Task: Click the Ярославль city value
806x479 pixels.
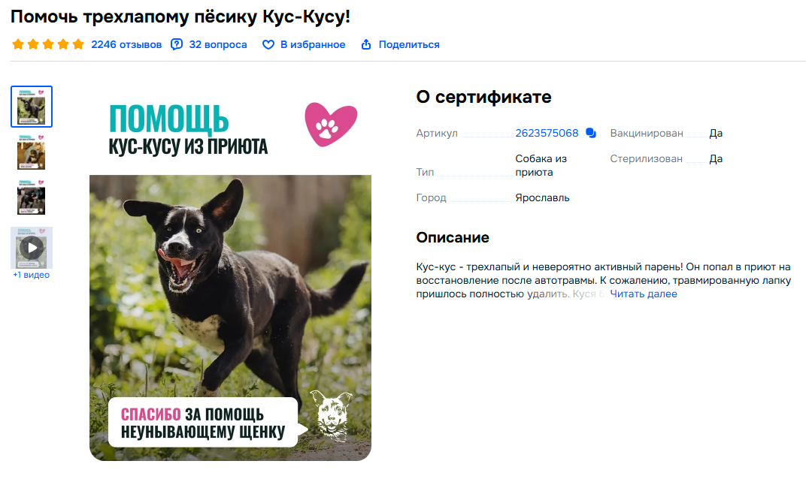Action: pos(542,197)
